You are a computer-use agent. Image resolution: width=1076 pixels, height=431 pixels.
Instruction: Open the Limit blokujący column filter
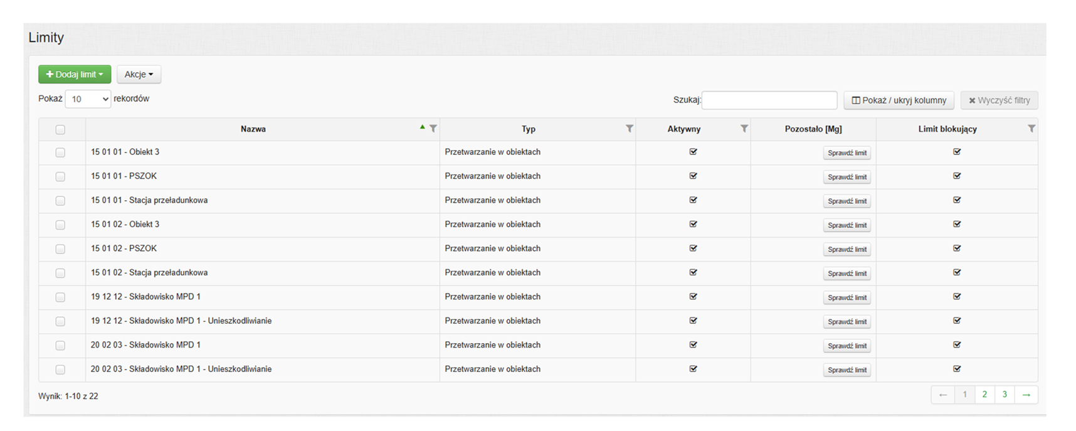1031,129
